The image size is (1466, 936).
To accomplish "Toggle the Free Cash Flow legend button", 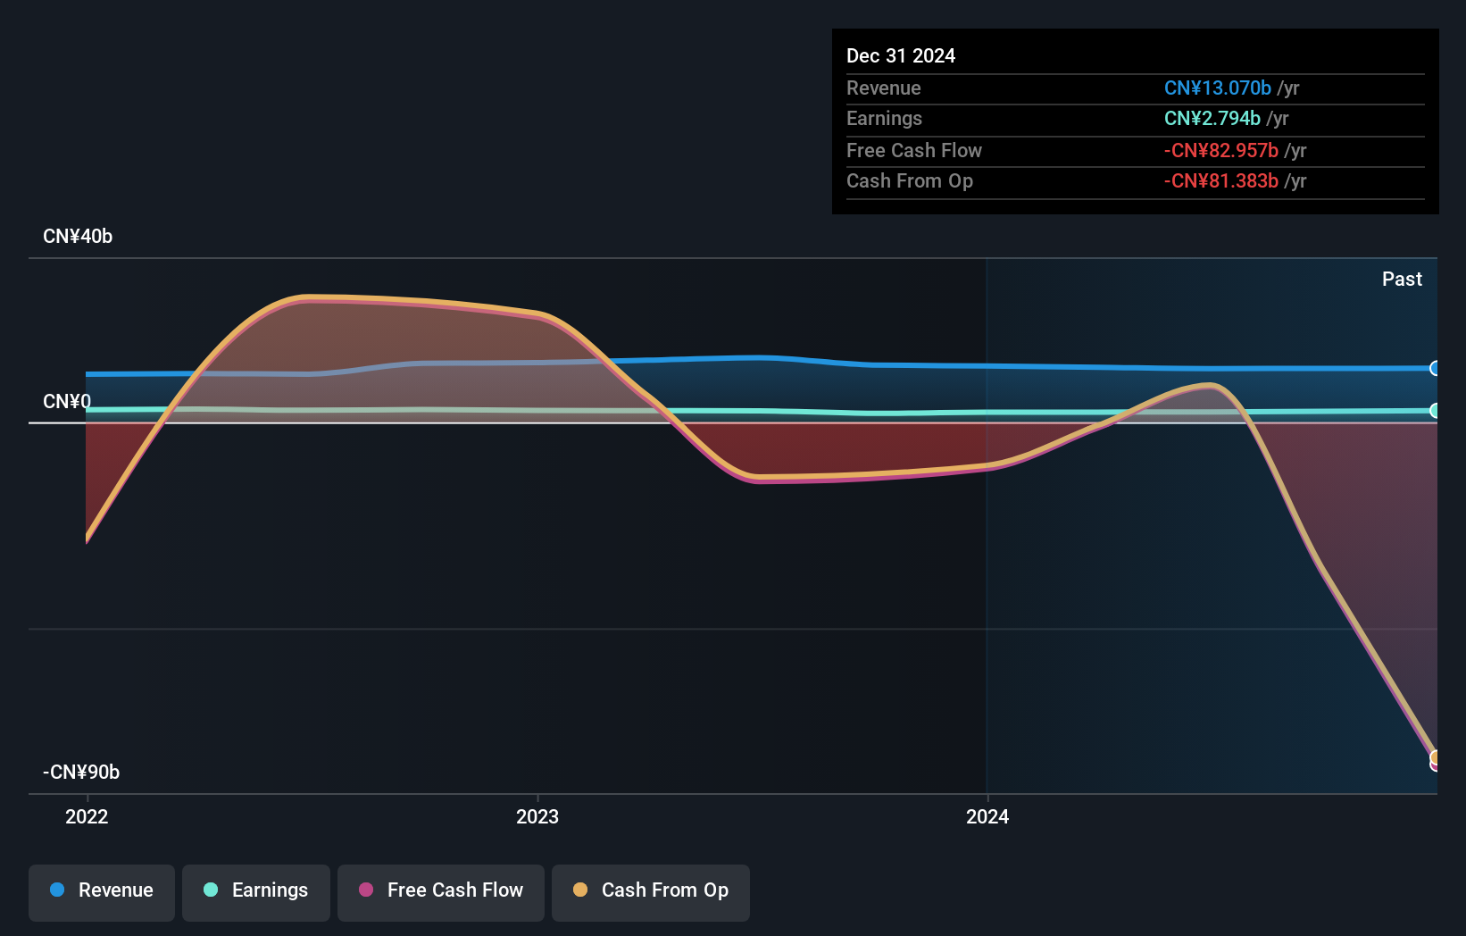I will click(441, 892).
